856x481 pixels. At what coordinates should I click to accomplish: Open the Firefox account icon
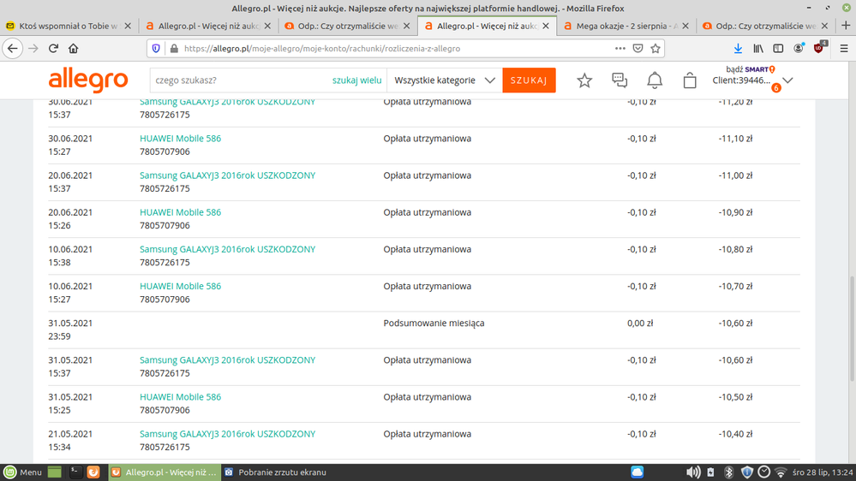coord(799,49)
